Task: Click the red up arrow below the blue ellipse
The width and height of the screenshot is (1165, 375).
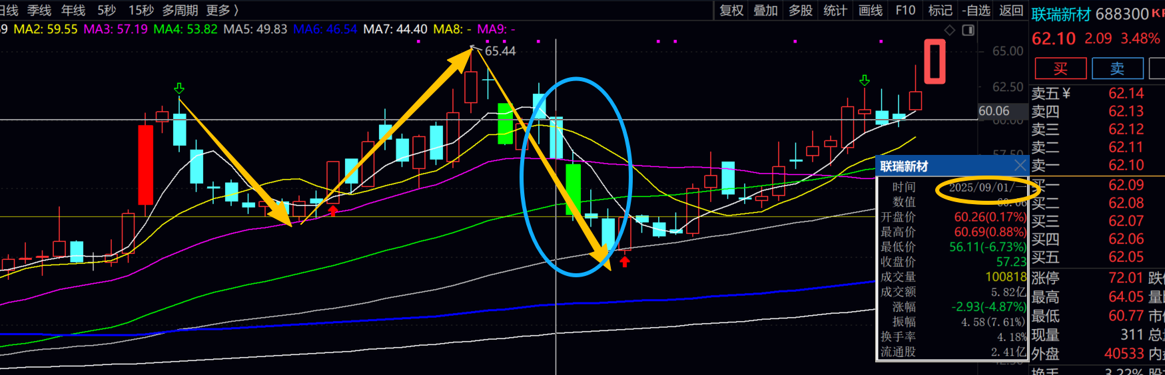Action: 624,261
